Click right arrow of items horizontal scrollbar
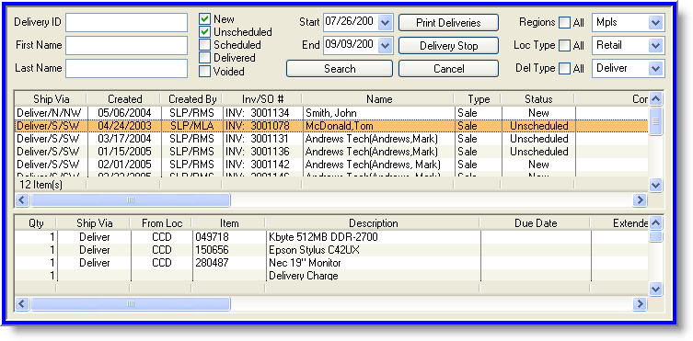 pyautogui.click(x=640, y=303)
